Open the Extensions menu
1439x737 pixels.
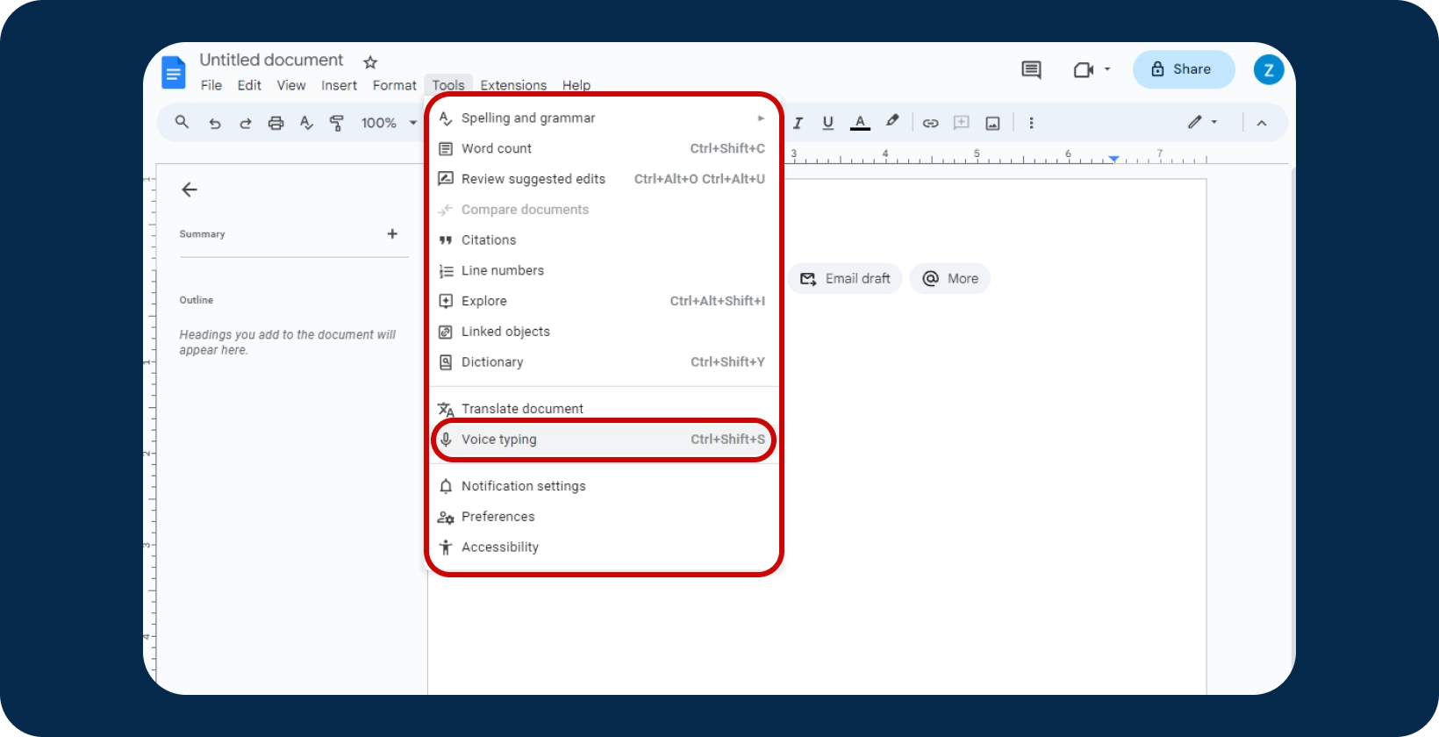pos(513,85)
